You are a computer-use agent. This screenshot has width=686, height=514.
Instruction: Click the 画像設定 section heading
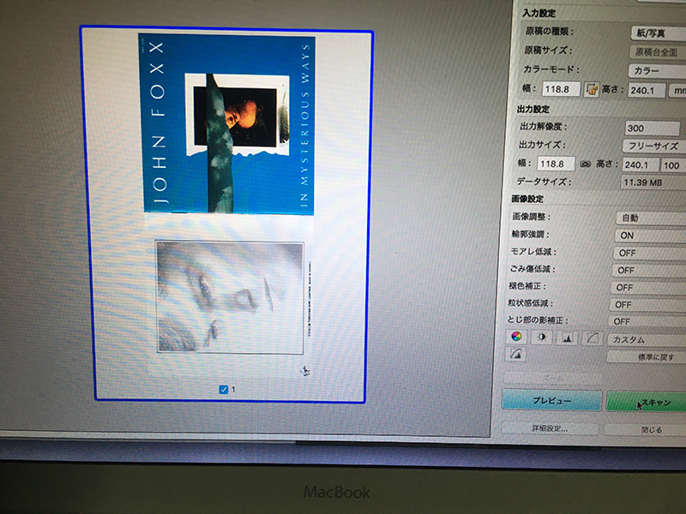pos(527,199)
